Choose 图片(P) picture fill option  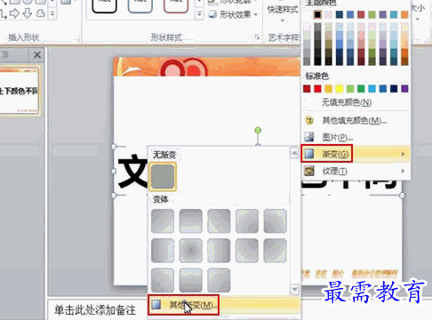[356, 137]
